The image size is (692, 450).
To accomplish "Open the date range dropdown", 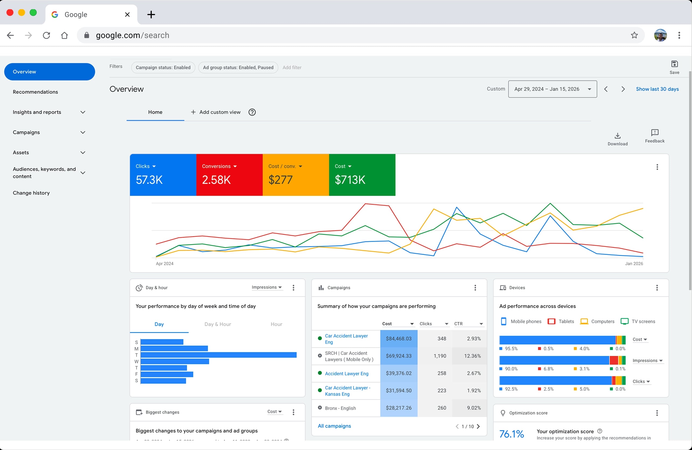I will 552,89.
